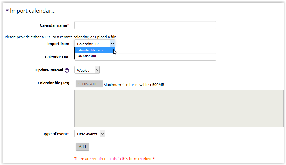This screenshot has height=165, width=286.
Task: Click the Update interval label text
Action: pos(49,70)
